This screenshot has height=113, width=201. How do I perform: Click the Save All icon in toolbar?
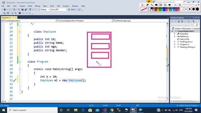[x=26, y=10]
